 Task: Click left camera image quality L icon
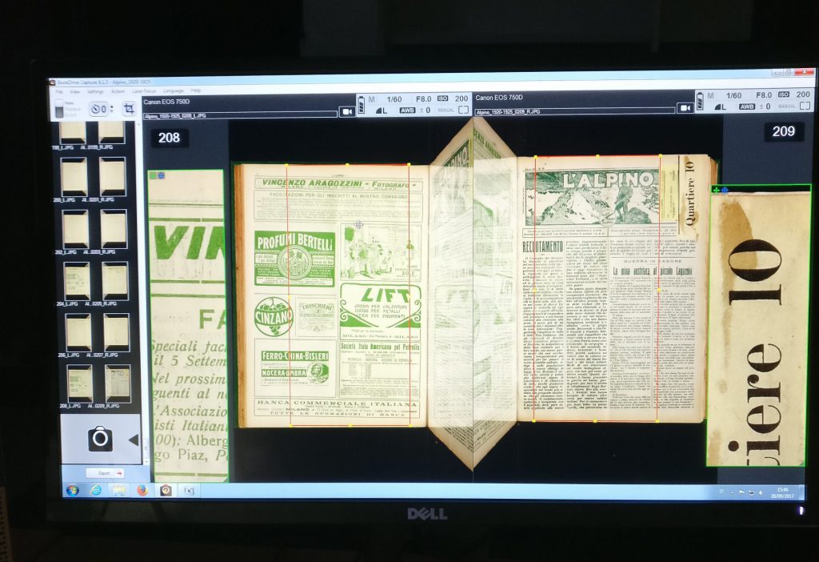click(382, 110)
